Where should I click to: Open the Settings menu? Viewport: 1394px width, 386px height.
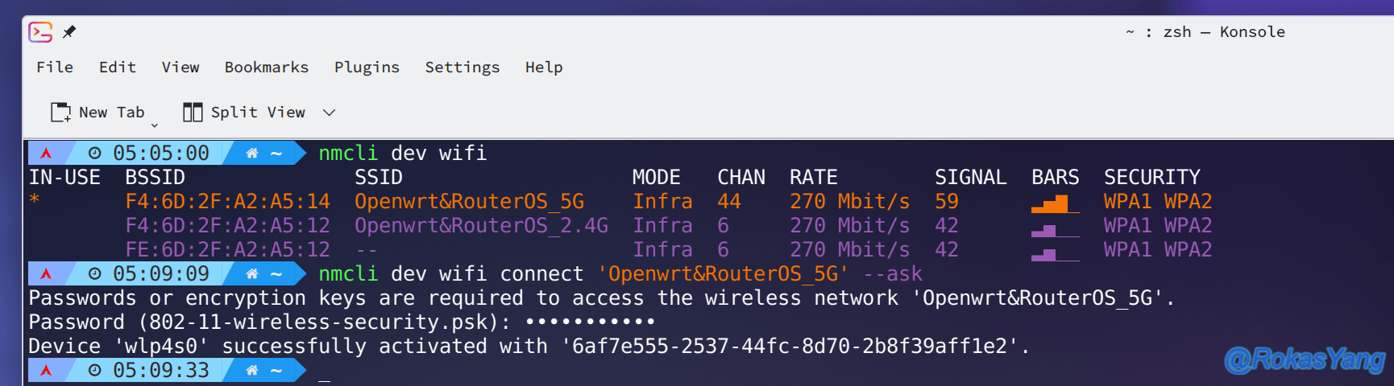[x=463, y=68]
